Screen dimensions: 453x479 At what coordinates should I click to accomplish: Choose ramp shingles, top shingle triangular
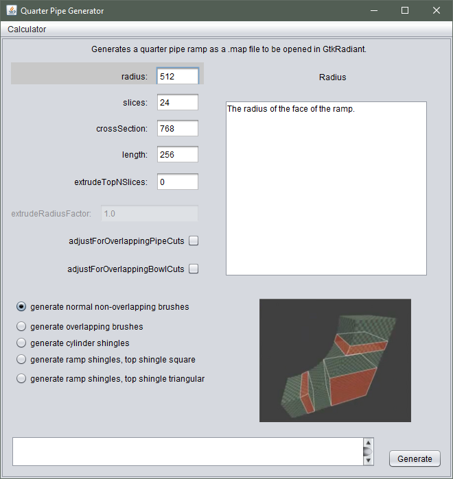(22, 378)
